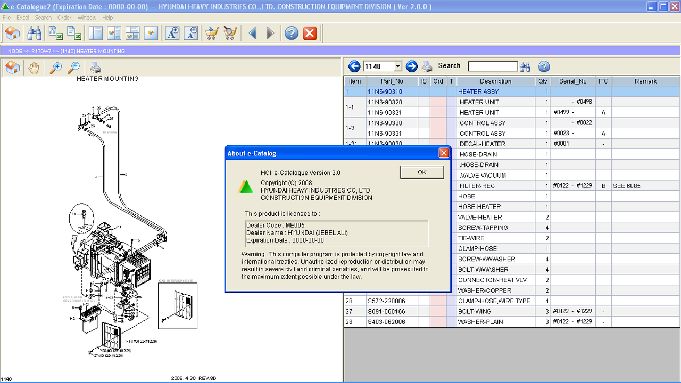This screenshot has height=383, width=681.
Task: Increase font size with A-plus icon
Action: pos(173,33)
